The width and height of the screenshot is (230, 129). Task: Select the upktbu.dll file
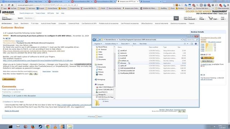pyautogui.click(x=123, y=66)
